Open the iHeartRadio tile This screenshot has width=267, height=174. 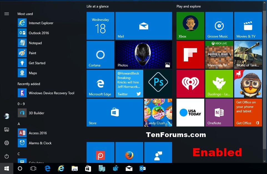click(x=190, y=84)
